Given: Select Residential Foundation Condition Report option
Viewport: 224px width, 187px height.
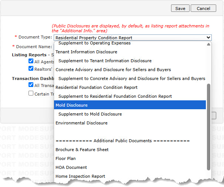Looking at the screenshot, I should (130, 87).
